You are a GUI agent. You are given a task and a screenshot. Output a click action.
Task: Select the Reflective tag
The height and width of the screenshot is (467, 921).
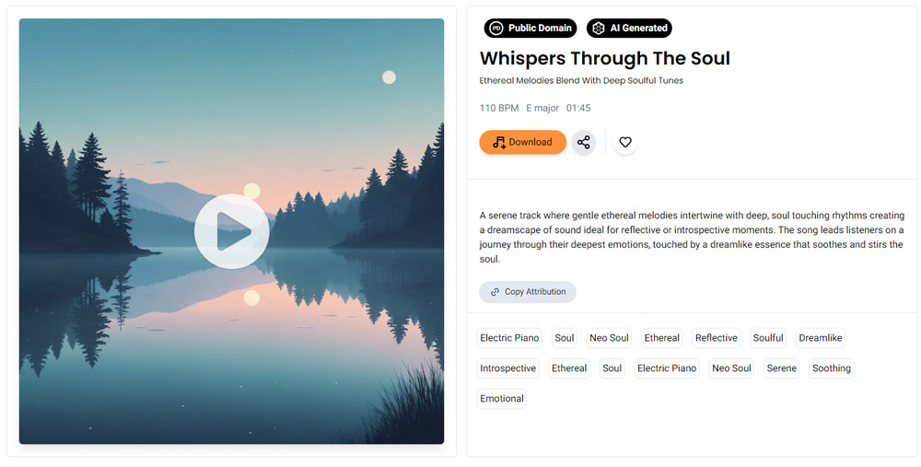coord(716,338)
